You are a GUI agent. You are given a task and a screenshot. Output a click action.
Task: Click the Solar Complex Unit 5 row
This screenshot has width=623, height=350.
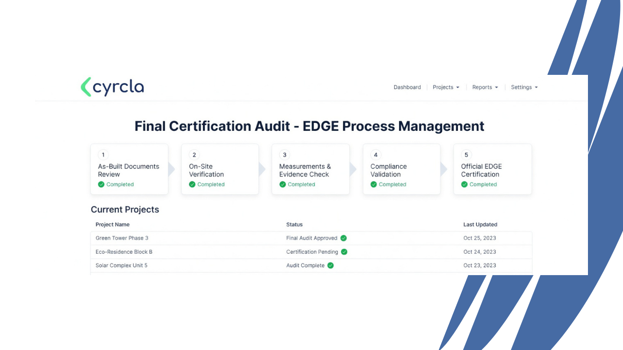pyautogui.click(x=122, y=265)
